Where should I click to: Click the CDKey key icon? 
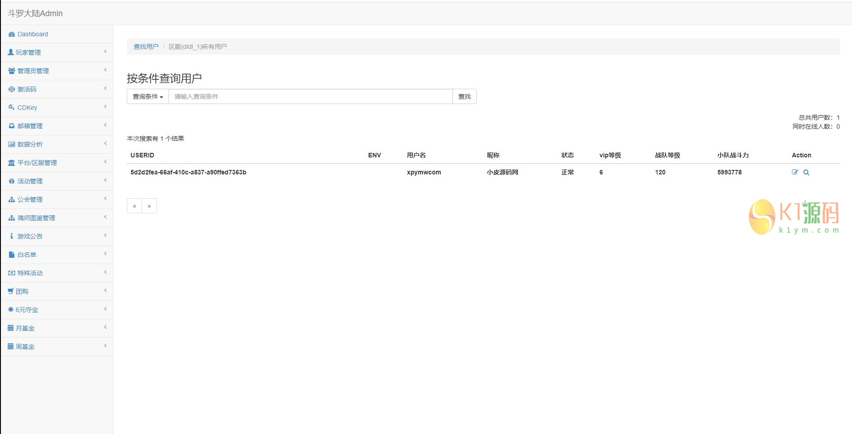[x=12, y=108]
